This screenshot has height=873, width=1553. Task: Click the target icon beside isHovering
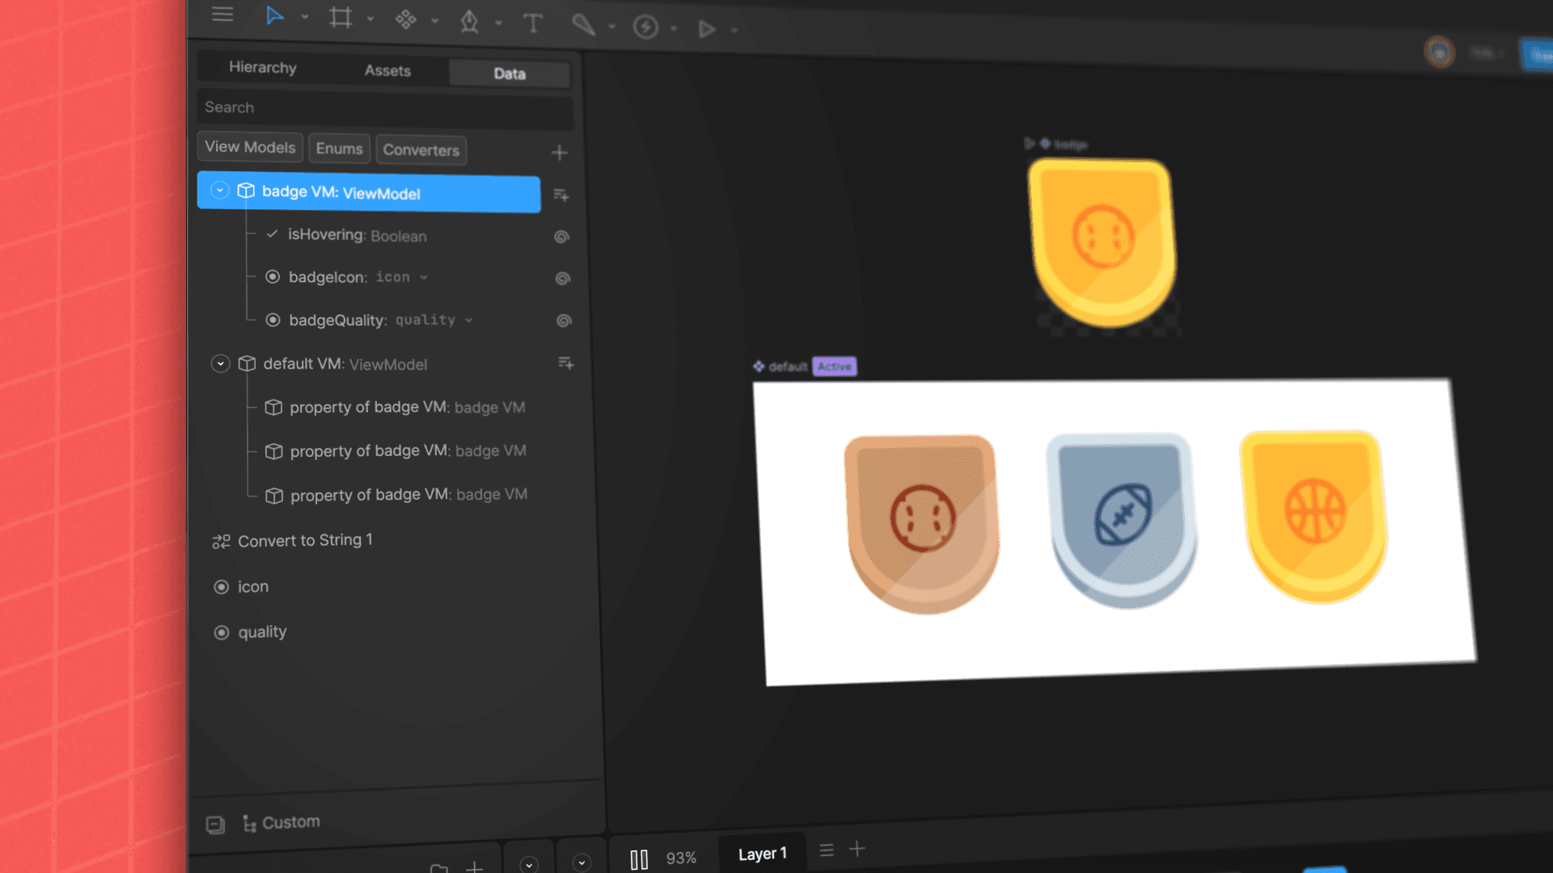point(561,237)
